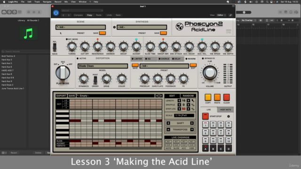
Task: Select pattern slot 1
Action: pos(206,125)
